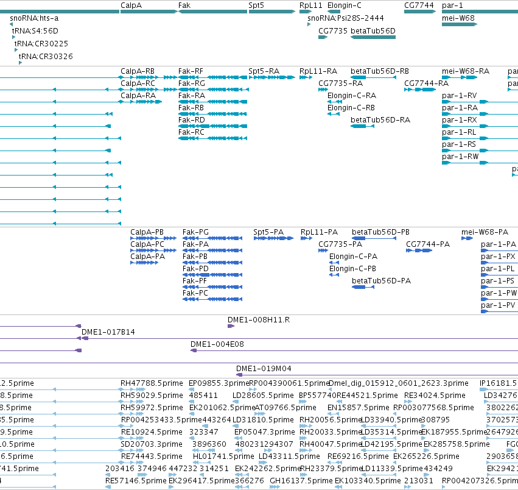Screen dimensions: 518x490
Task: Click EST RH23379.5prime label
Action: click(331, 469)
